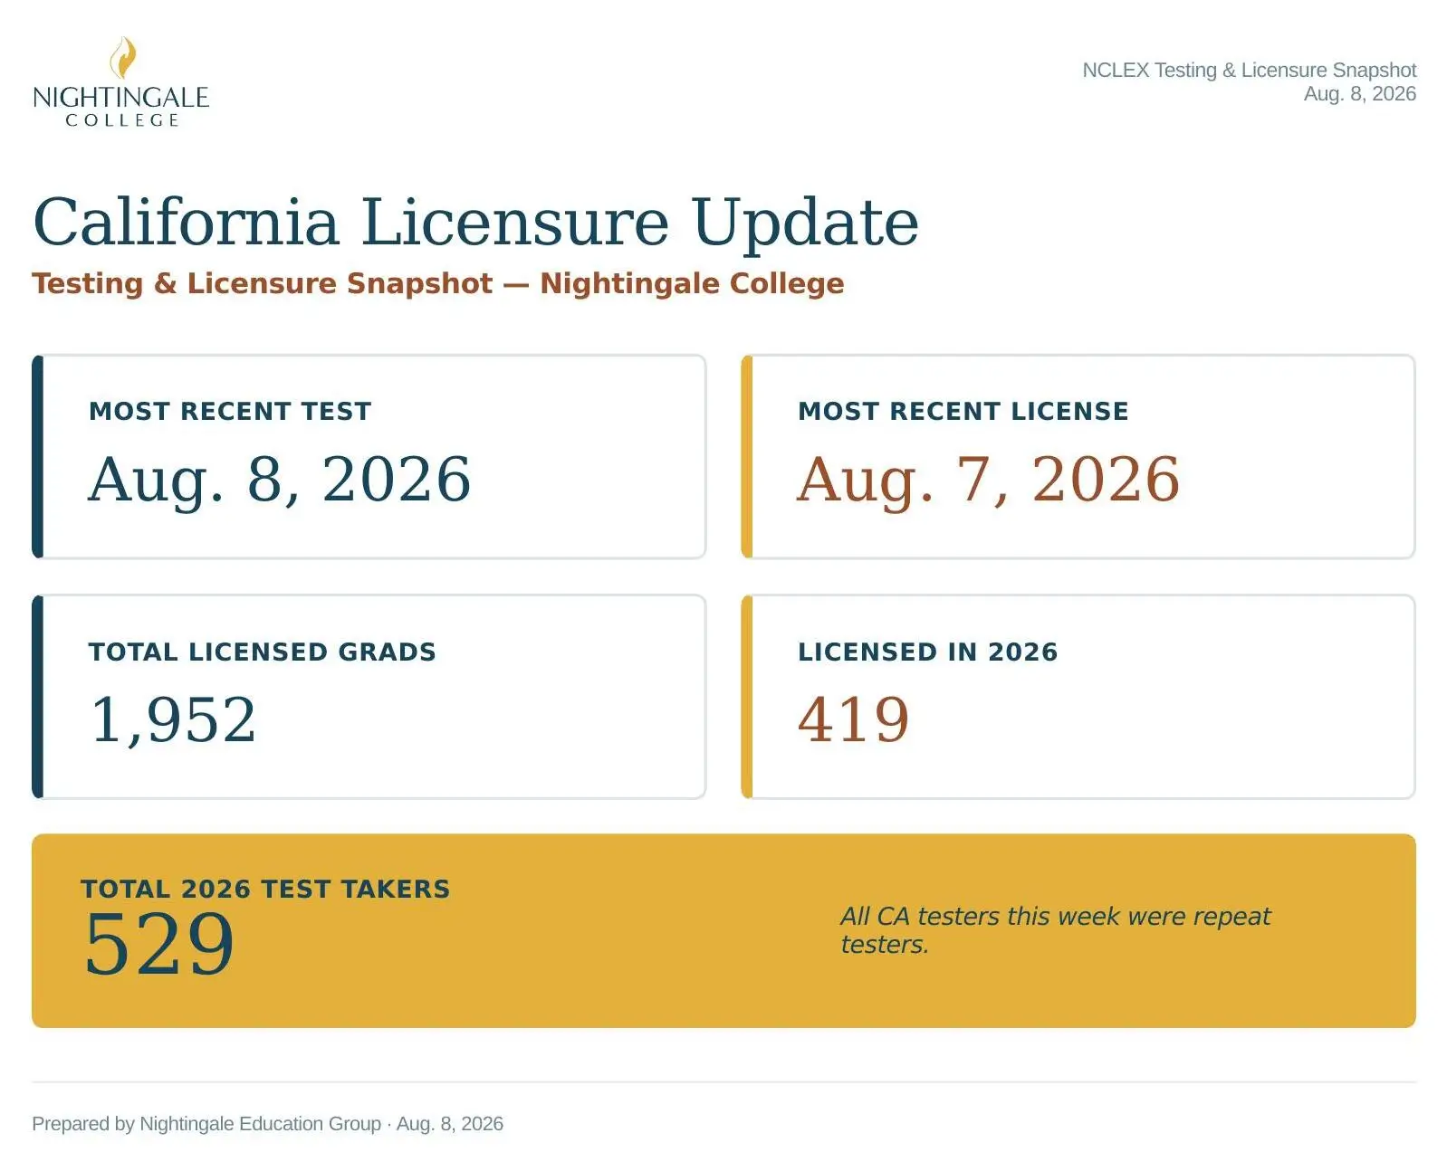The height and width of the screenshot is (1171, 1447).
Task: Click the footer 'Prepared by Nightingale Education Group'
Action: [206, 1124]
